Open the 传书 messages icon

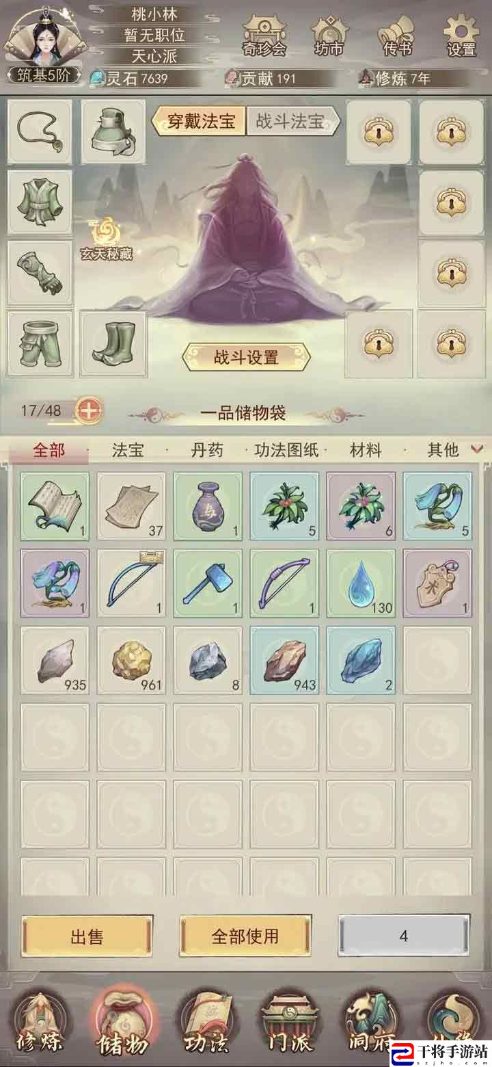coord(397,34)
